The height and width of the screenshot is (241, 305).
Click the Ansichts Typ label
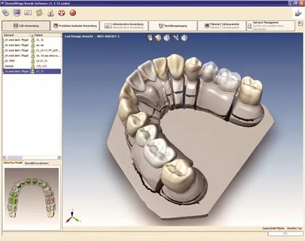(294, 228)
